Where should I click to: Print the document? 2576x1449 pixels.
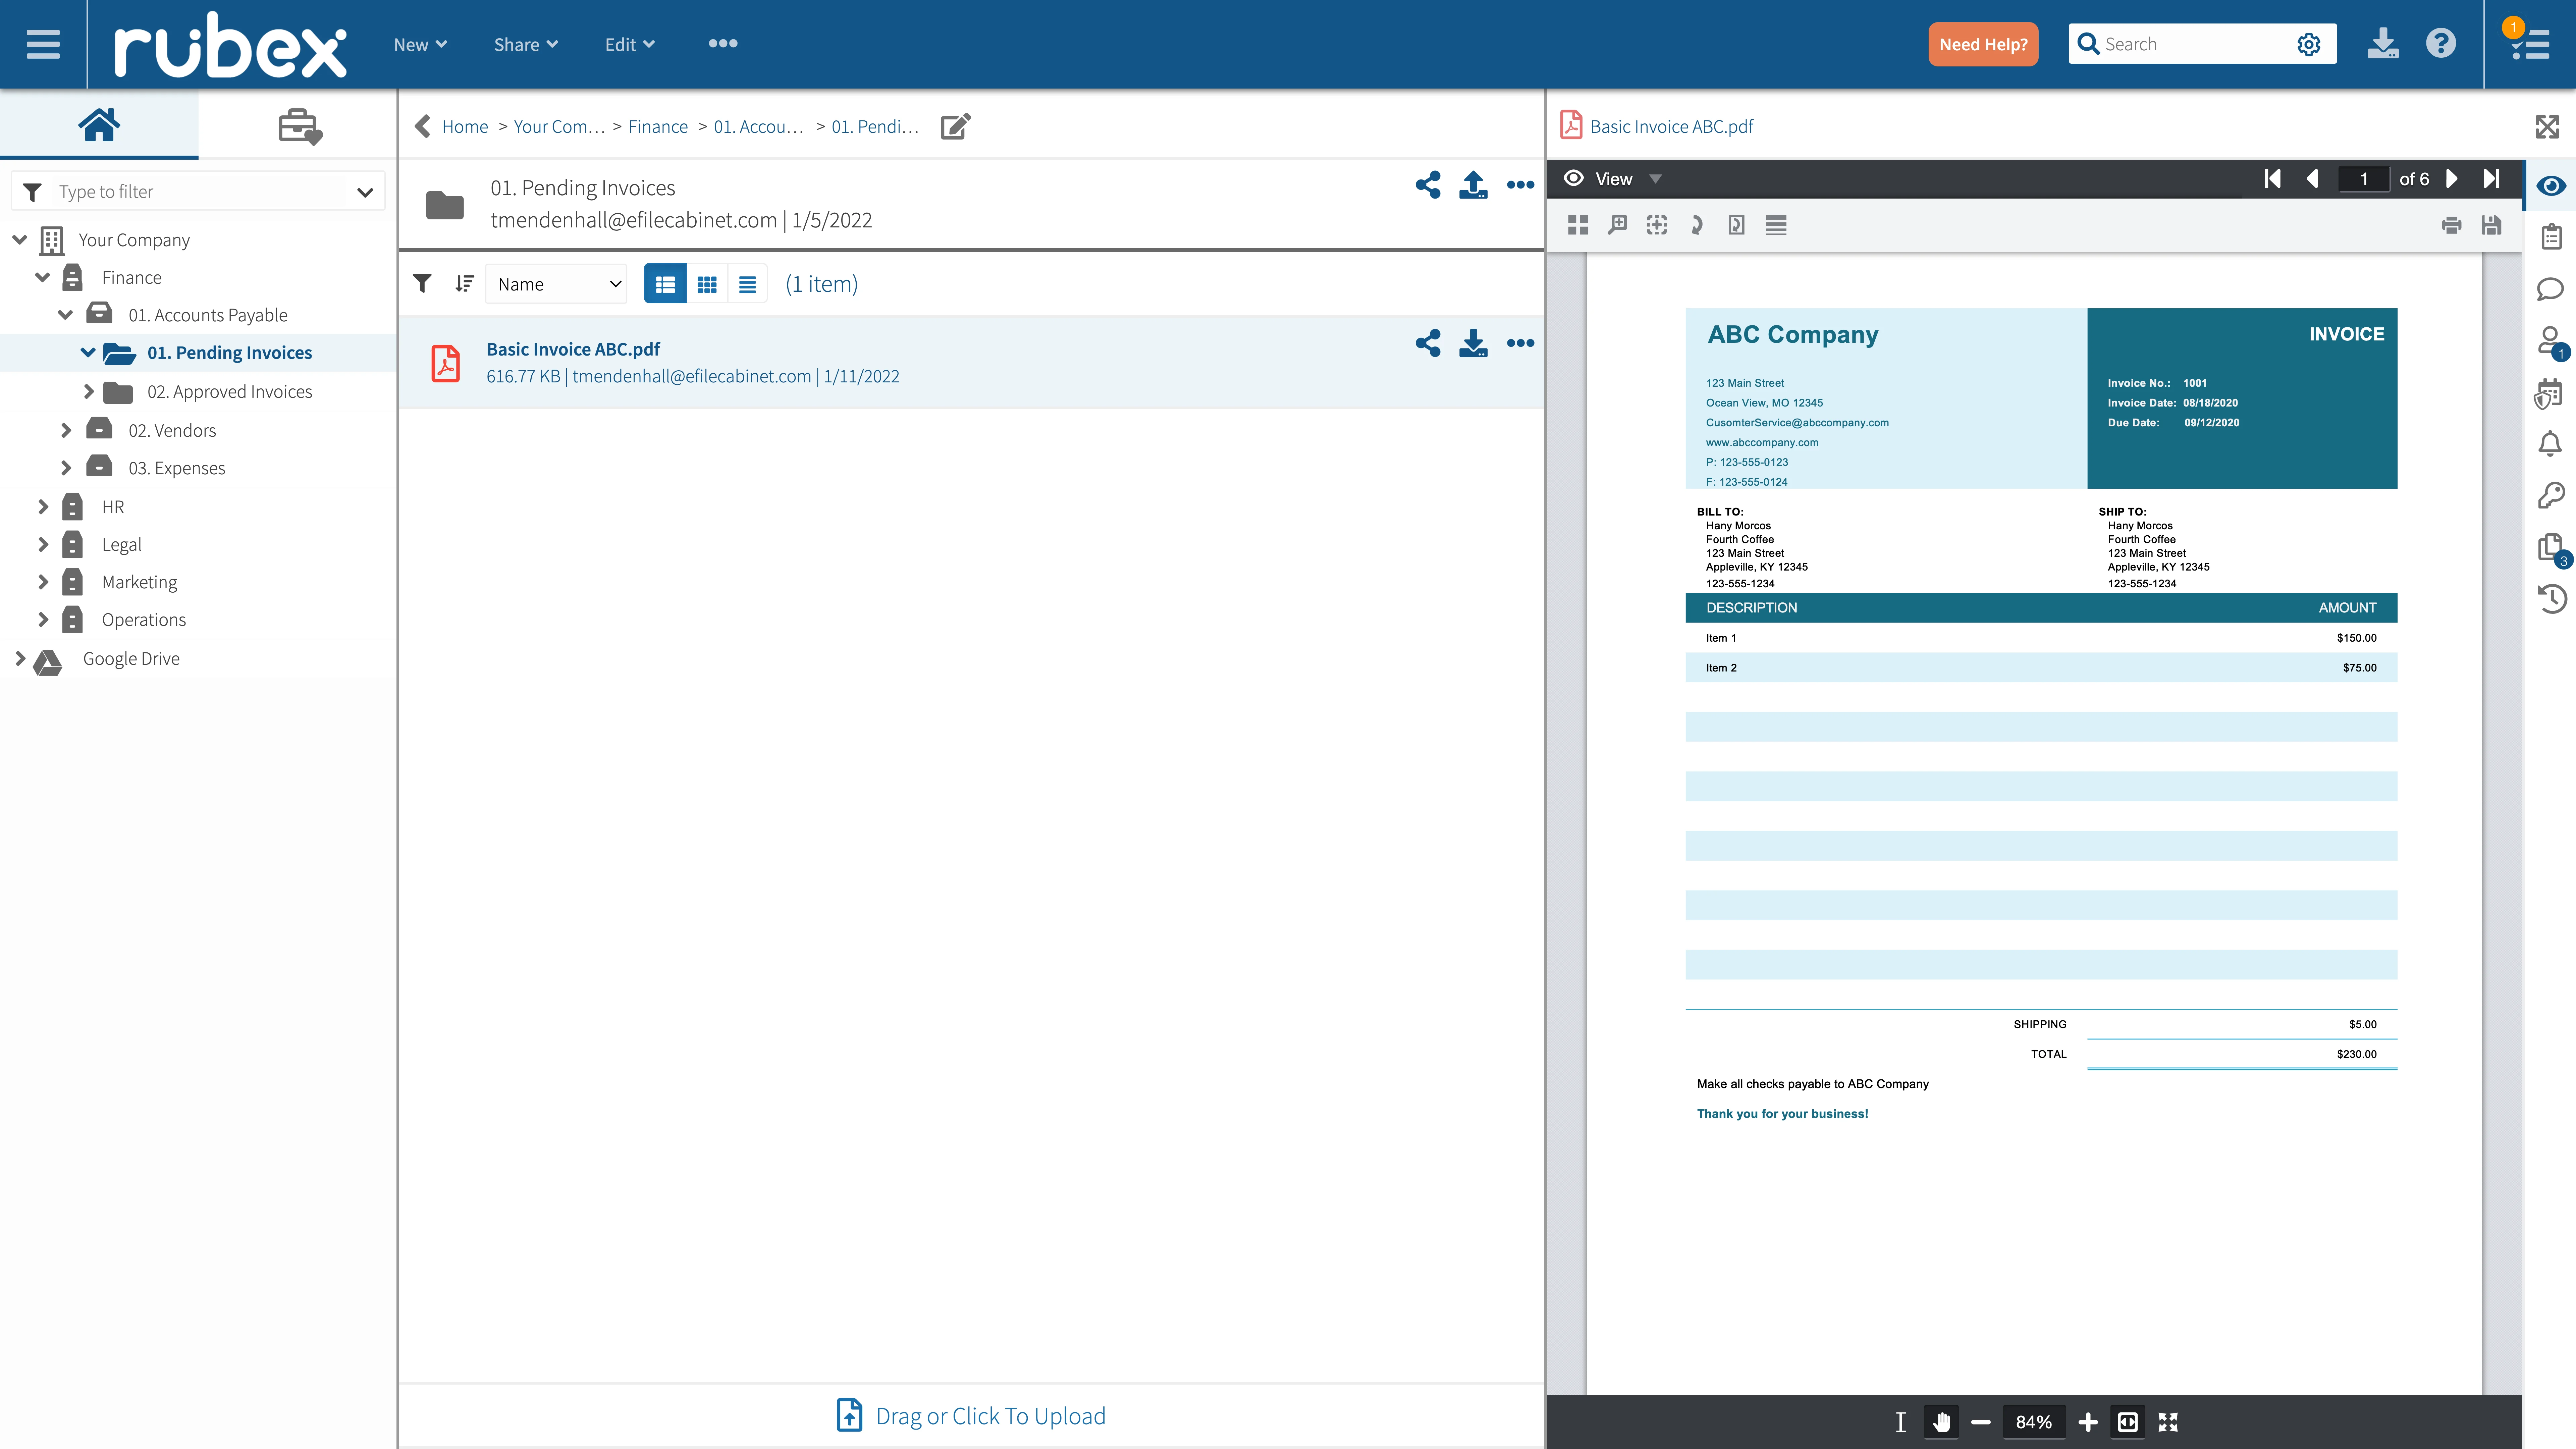point(2451,225)
